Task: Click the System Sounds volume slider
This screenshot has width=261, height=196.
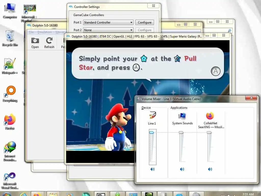Action: click(181, 132)
